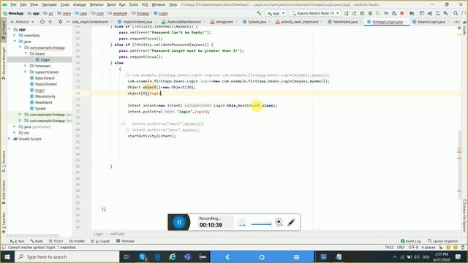Viewport: 468px width, 263px height.
Task: Open Microsoft Edge from taskbar
Action: click(158, 256)
